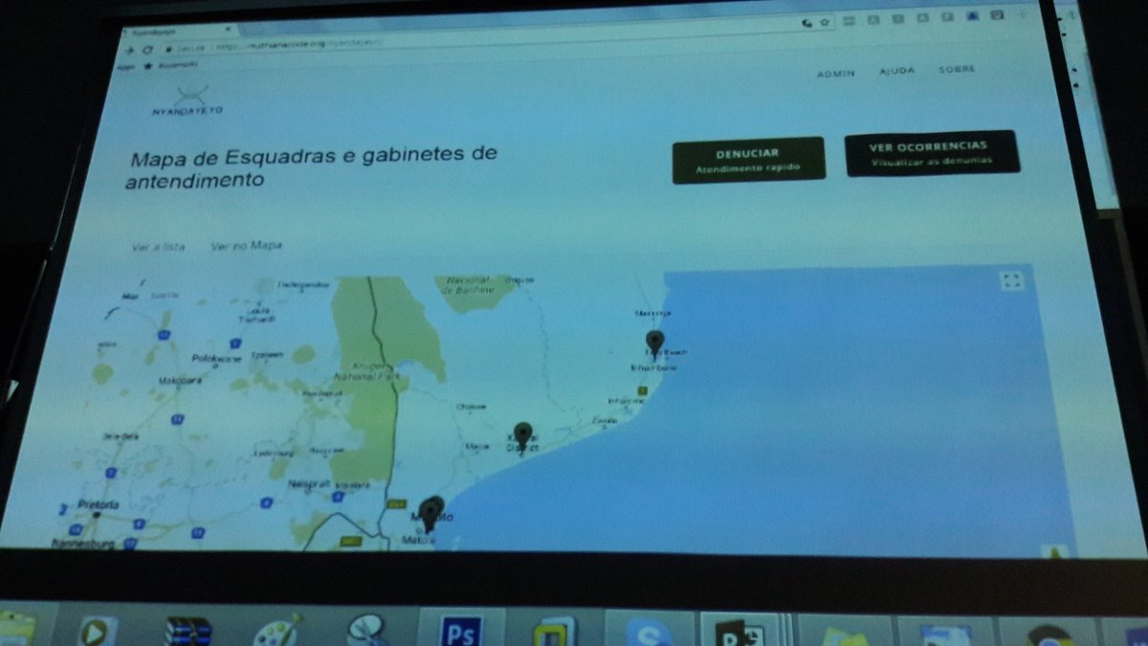Reload the page in the browser

[x=148, y=49]
